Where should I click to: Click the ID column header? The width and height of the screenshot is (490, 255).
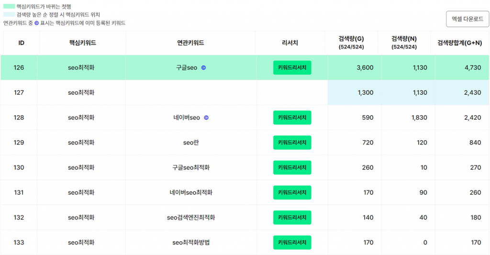tap(21, 43)
